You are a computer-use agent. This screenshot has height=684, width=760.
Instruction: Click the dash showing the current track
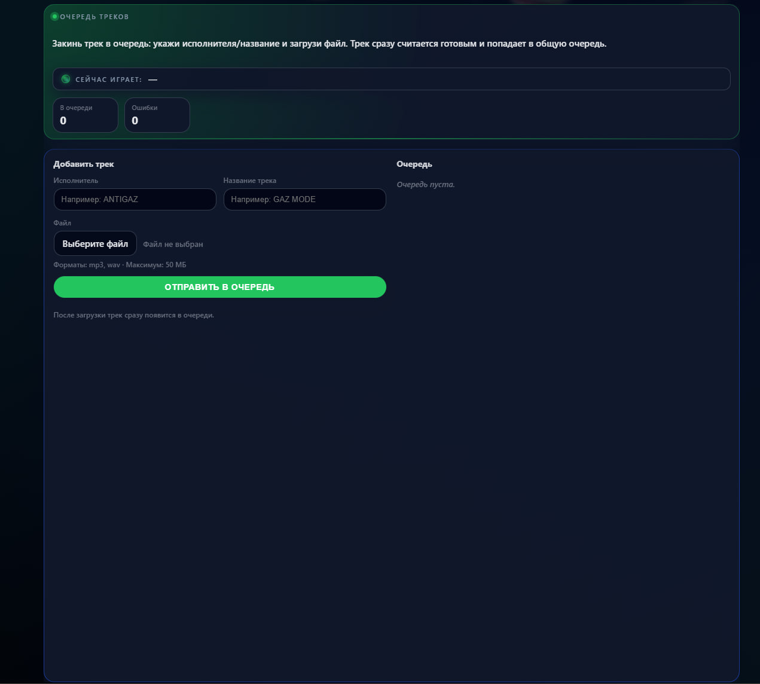coord(152,80)
